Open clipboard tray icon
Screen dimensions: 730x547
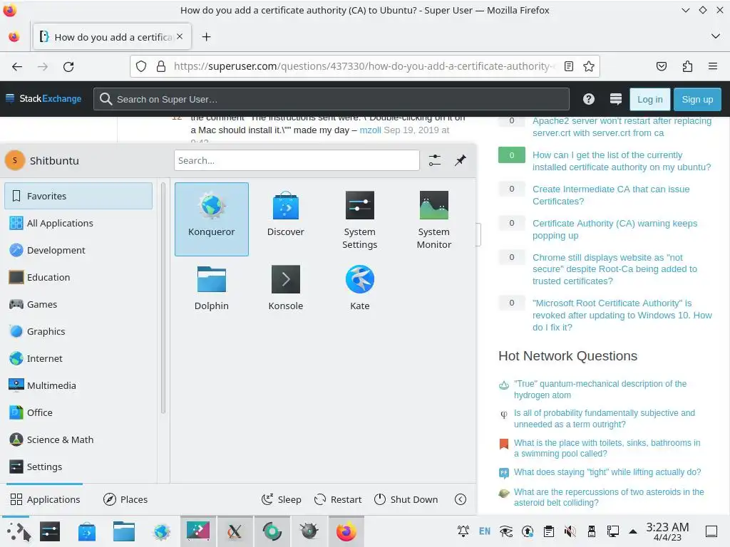[548, 531]
